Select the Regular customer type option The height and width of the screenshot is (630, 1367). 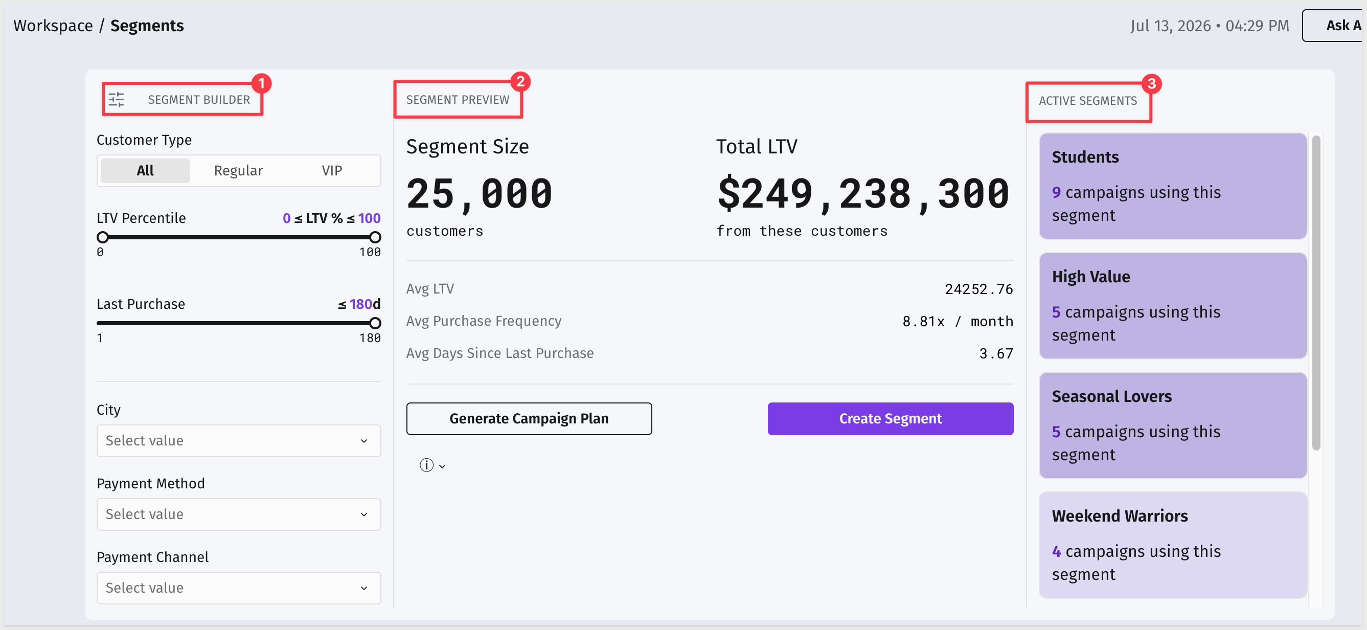pos(238,170)
